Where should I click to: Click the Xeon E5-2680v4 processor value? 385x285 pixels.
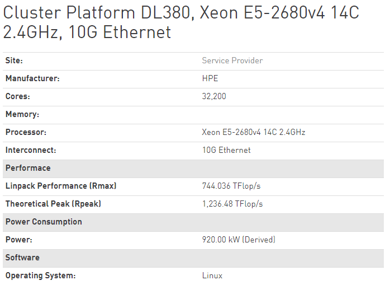point(253,132)
